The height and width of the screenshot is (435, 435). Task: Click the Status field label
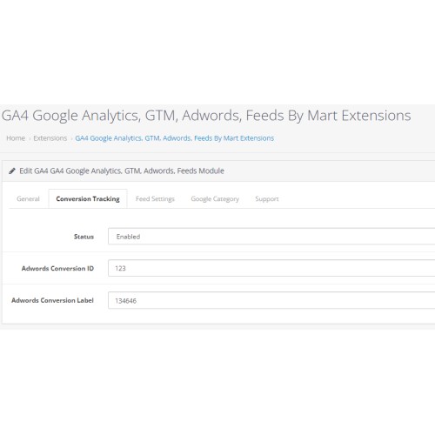click(84, 237)
